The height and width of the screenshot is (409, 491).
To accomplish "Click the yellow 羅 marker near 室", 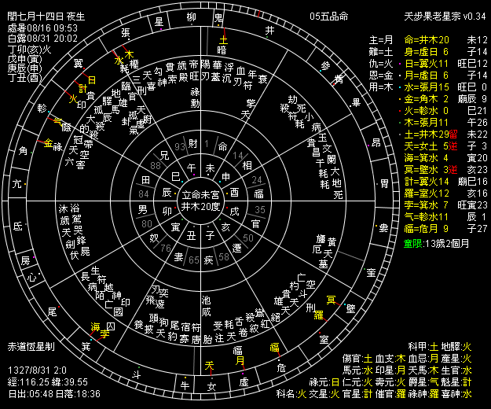I will (319, 315).
